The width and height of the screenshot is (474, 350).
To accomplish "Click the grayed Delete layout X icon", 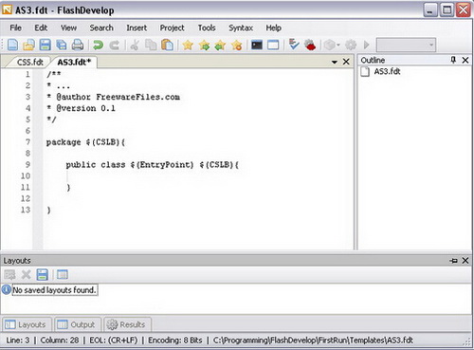I will [x=26, y=274].
